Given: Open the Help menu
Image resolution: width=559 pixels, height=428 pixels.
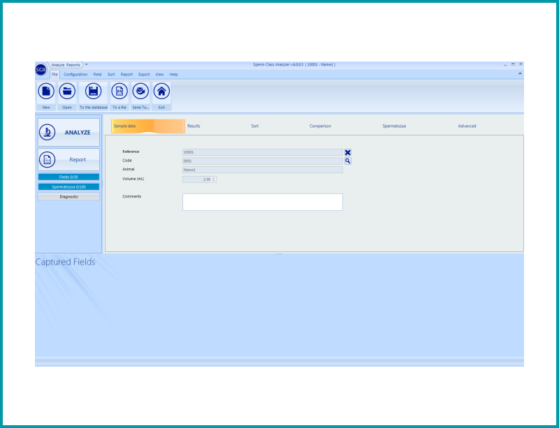Looking at the screenshot, I should pos(173,75).
